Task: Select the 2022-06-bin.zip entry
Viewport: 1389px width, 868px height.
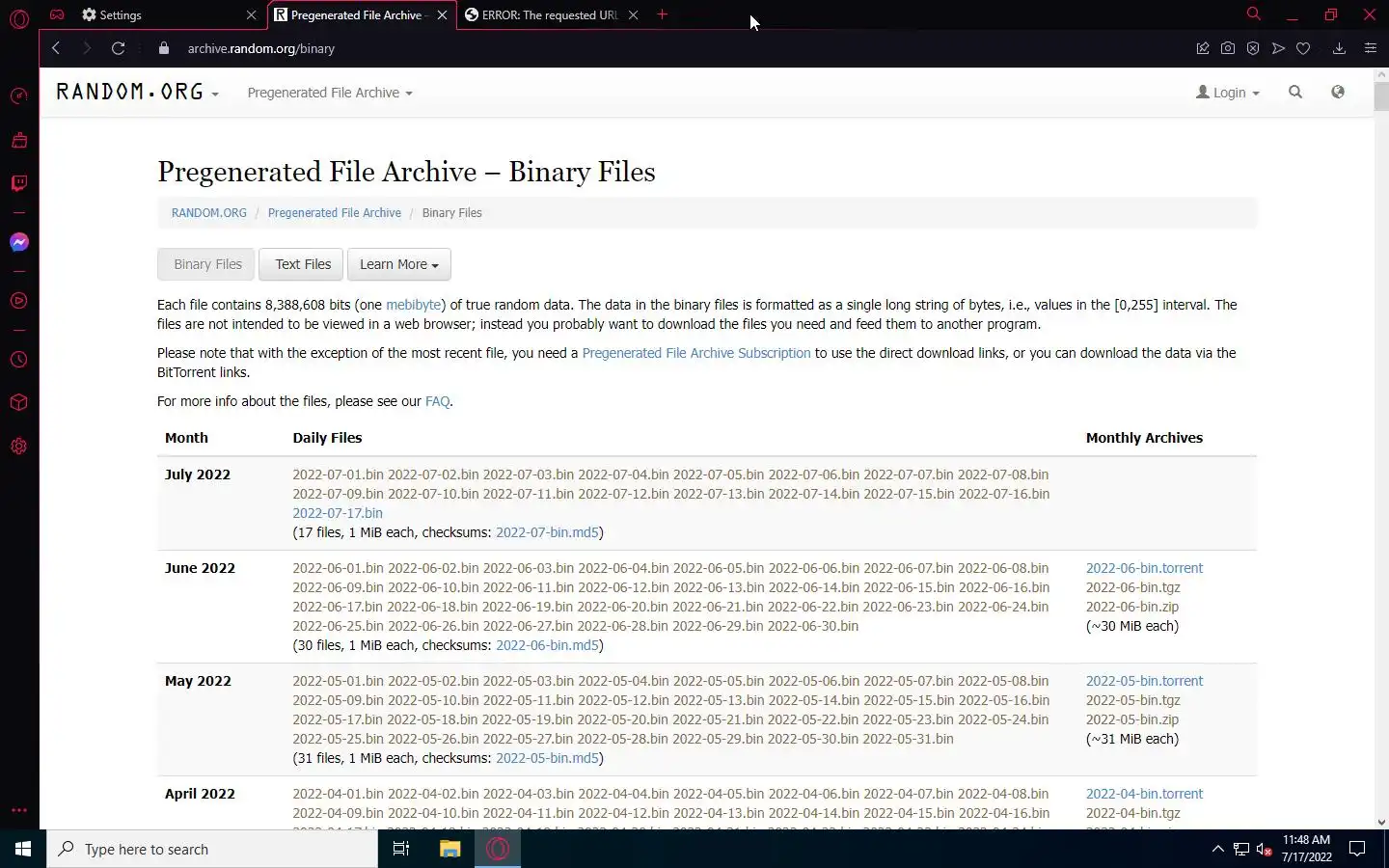Action: pyautogui.click(x=1132, y=607)
